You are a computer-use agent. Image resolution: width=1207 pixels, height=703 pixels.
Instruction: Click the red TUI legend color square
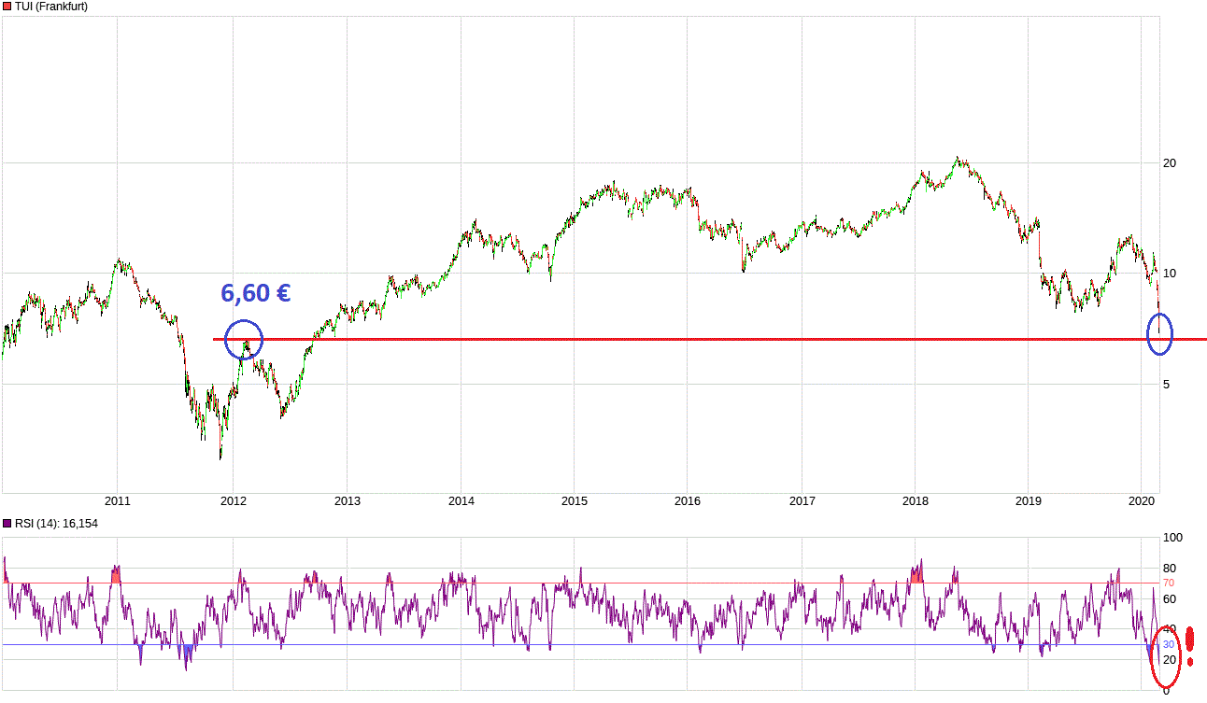pyautogui.click(x=7, y=7)
